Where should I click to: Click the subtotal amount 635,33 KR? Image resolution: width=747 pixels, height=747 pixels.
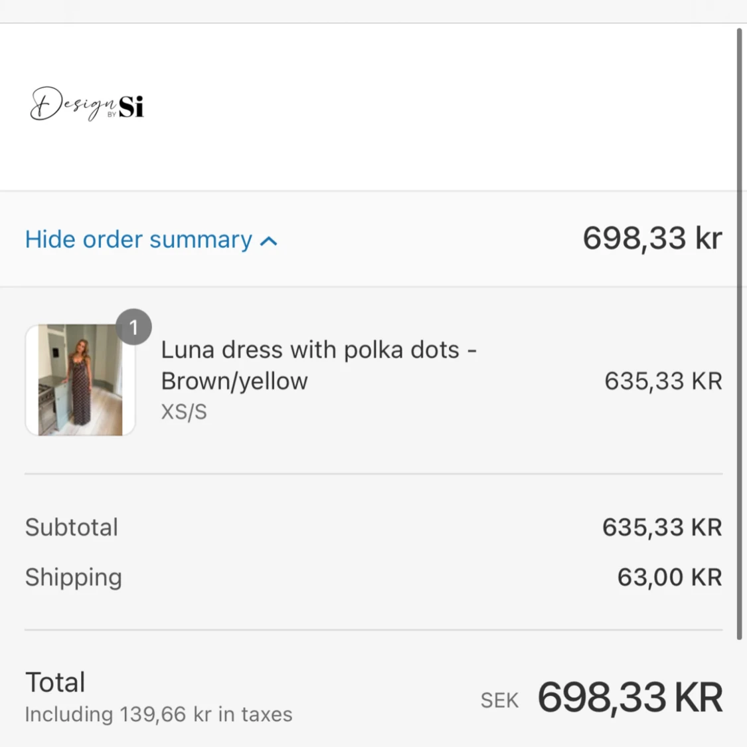[662, 527]
